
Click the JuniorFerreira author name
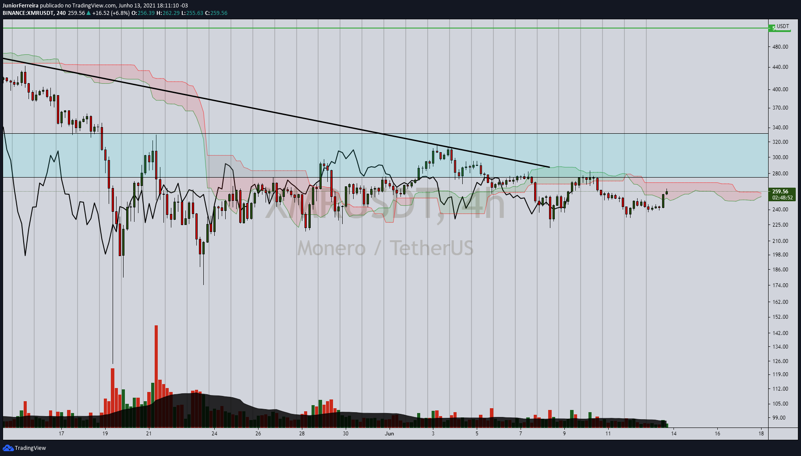tap(21, 6)
